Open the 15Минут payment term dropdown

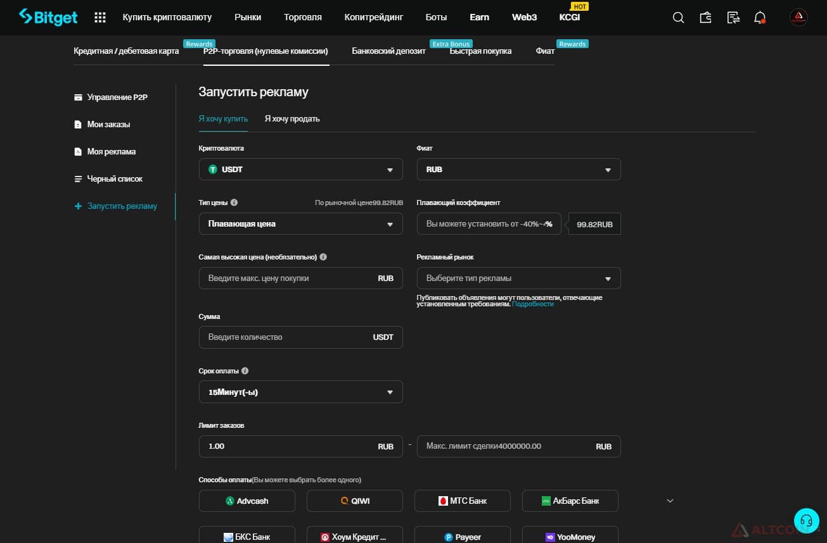click(x=301, y=392)
